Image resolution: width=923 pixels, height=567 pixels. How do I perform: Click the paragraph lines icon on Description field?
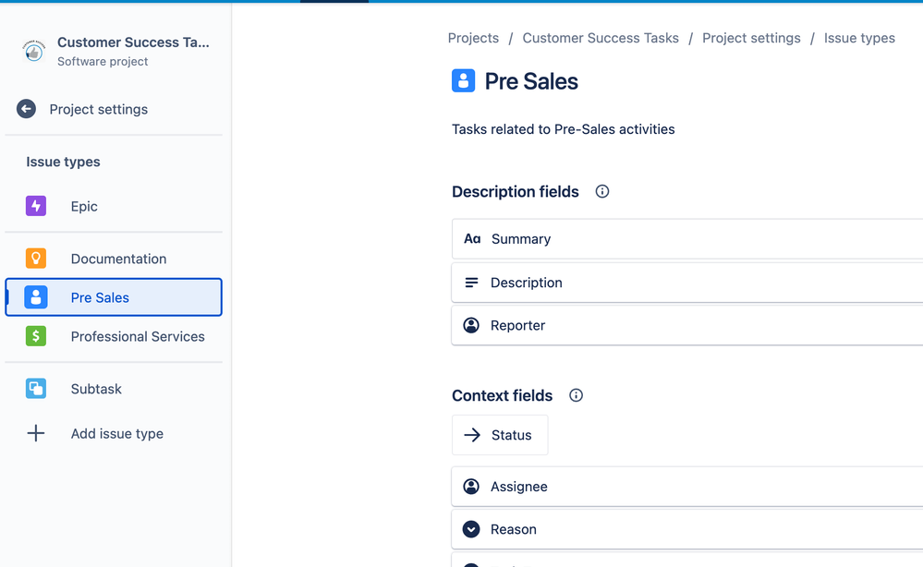point(471,283)
